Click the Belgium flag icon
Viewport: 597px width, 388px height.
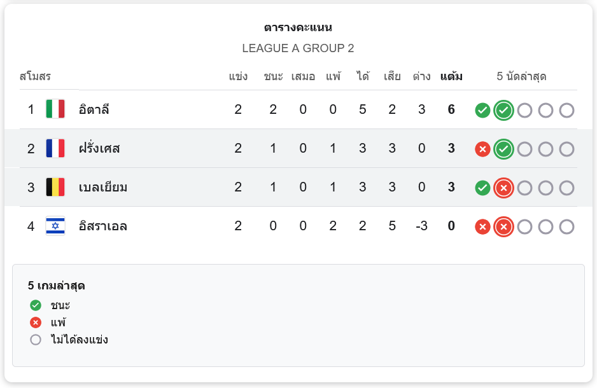[x=55, y=188]
